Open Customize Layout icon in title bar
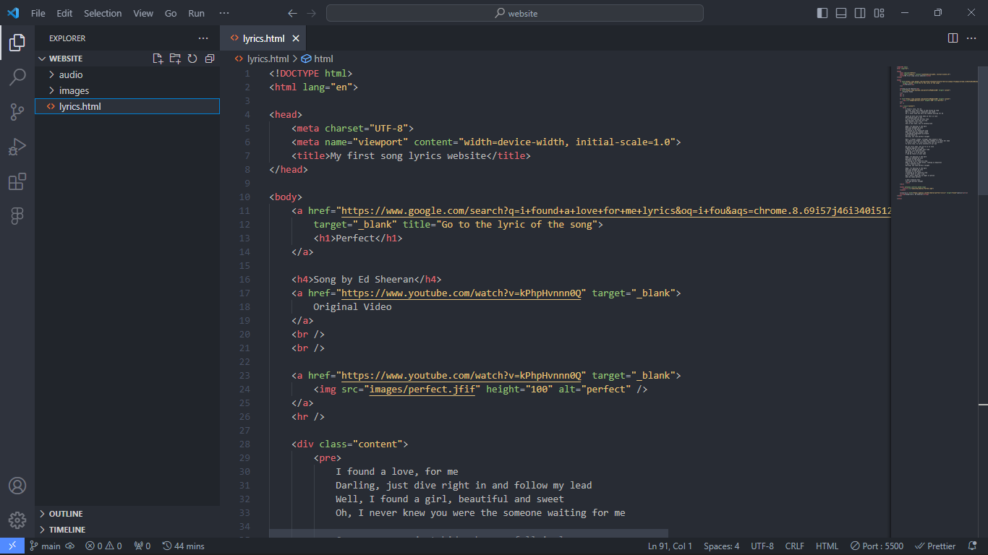The width and height of the screenshot is (988, 555). point(879,13)
